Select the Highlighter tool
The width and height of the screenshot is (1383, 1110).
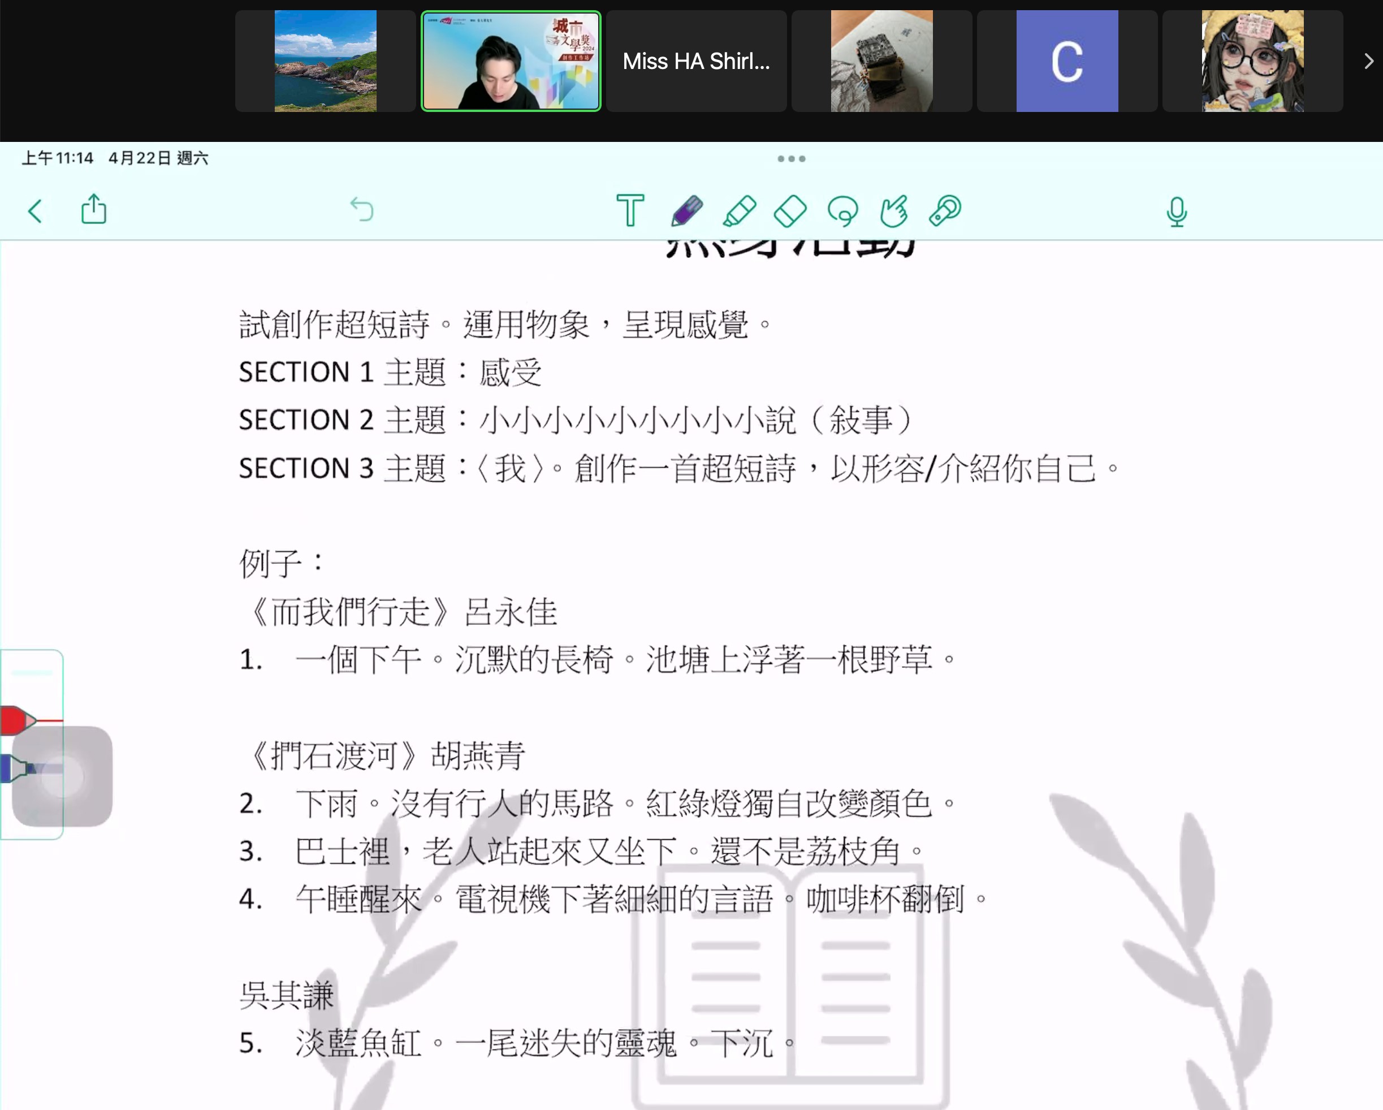tap(739, 210)
